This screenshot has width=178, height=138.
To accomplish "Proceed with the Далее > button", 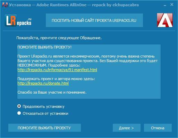I will [127, 128].
